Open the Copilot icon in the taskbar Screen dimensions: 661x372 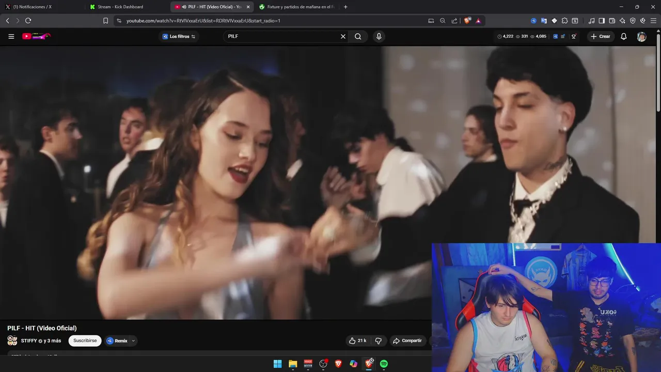pyautogui.click(x=353, y=364)
